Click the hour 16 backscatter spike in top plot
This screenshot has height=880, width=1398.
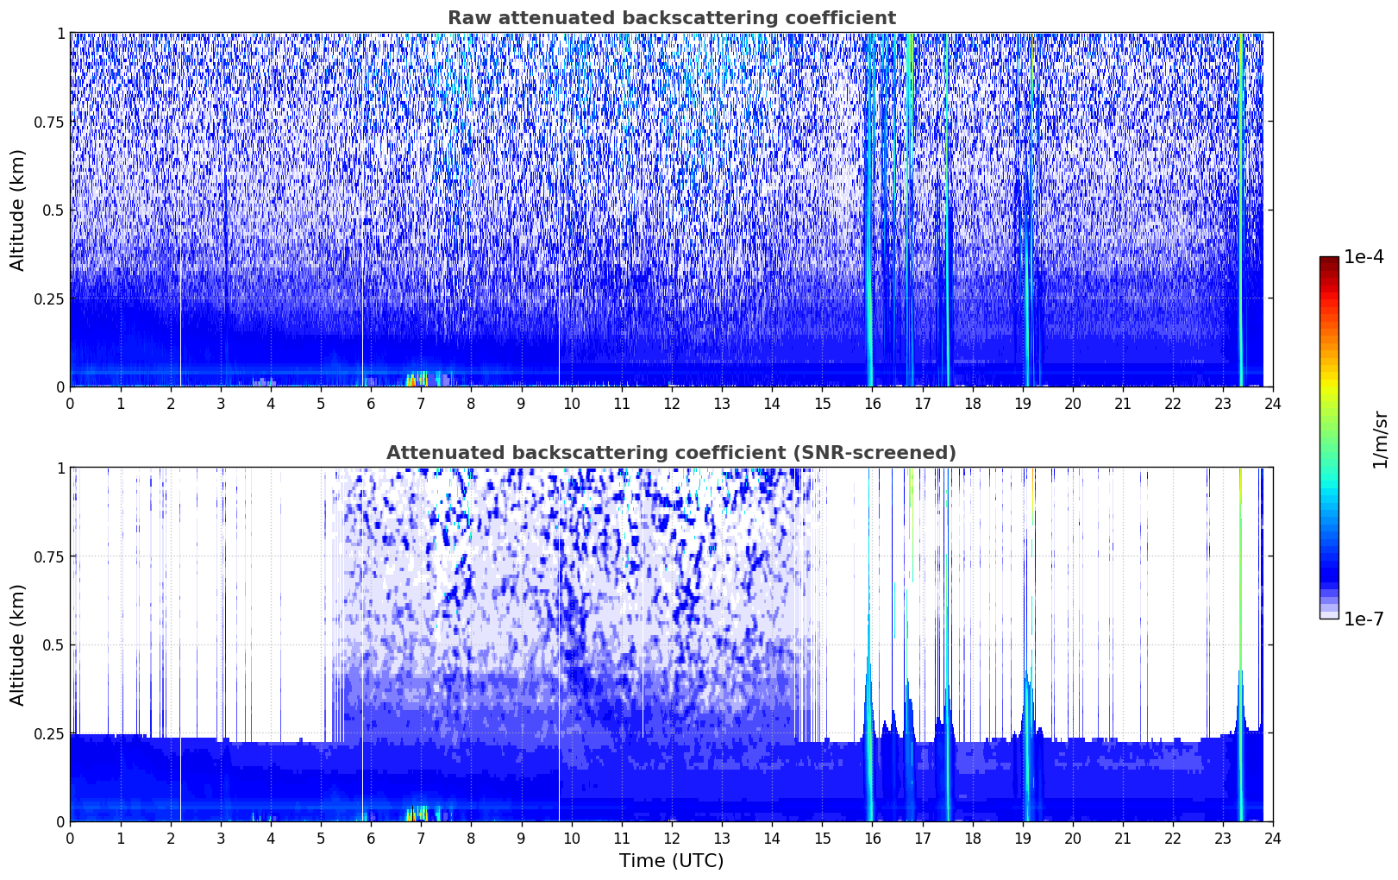coord(869,216)
